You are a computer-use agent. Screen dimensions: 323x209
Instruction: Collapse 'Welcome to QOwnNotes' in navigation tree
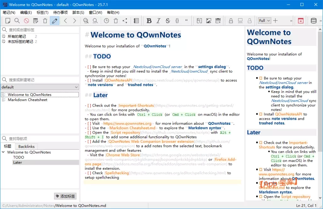(3, 152)
